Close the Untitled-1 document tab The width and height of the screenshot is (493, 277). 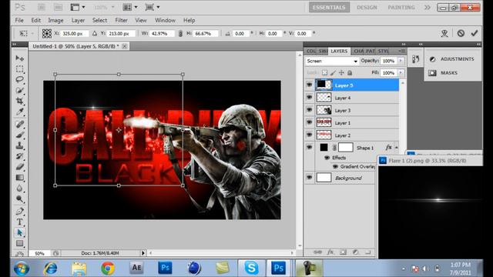coord(125,46)
